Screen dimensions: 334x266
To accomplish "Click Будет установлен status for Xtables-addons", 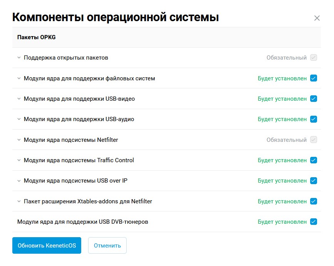I will tap(282, 201).
